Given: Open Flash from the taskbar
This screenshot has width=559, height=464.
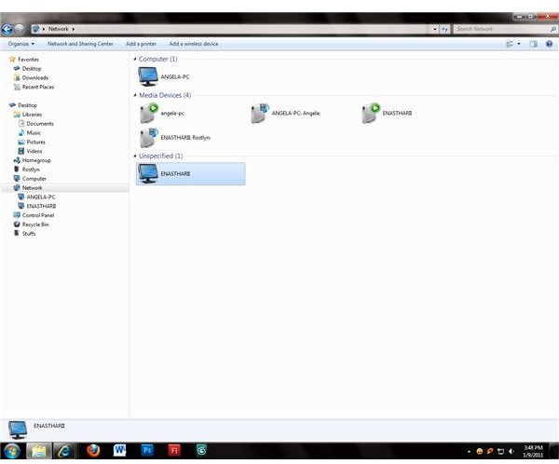Looking at the screenshot, I should pyautogui.click(x=174, y=450).
